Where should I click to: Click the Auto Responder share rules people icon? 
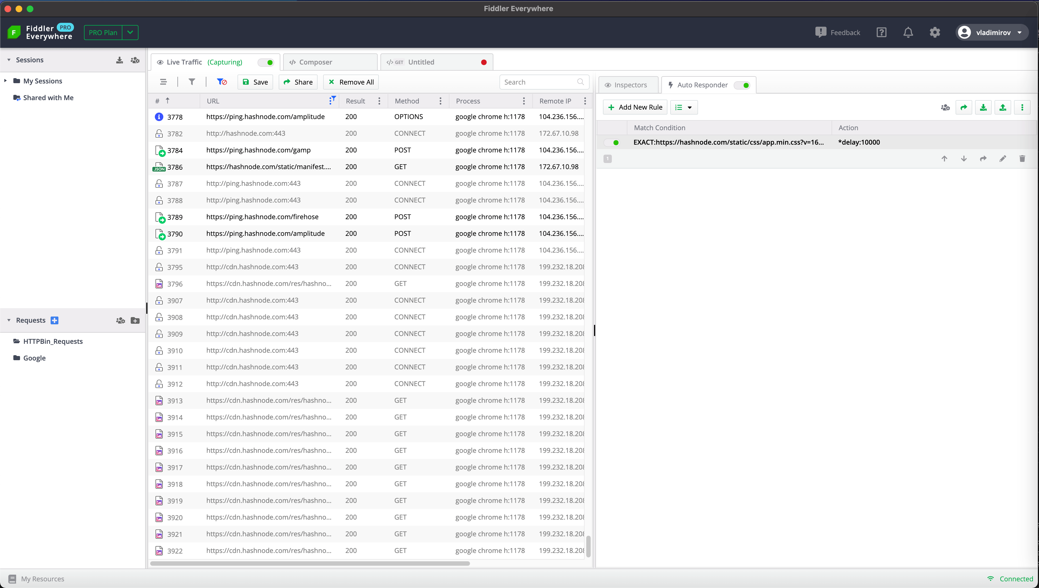click(x=945, y=107)
